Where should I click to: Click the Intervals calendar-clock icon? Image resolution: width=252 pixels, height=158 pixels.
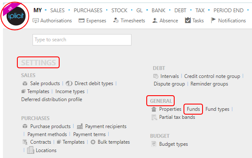(x=156, y=76)
